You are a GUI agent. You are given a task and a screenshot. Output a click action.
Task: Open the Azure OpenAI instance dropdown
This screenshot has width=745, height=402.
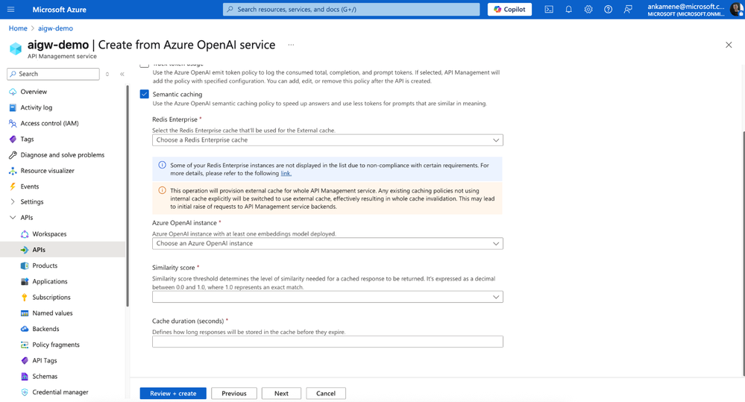(x=327, y=243)
